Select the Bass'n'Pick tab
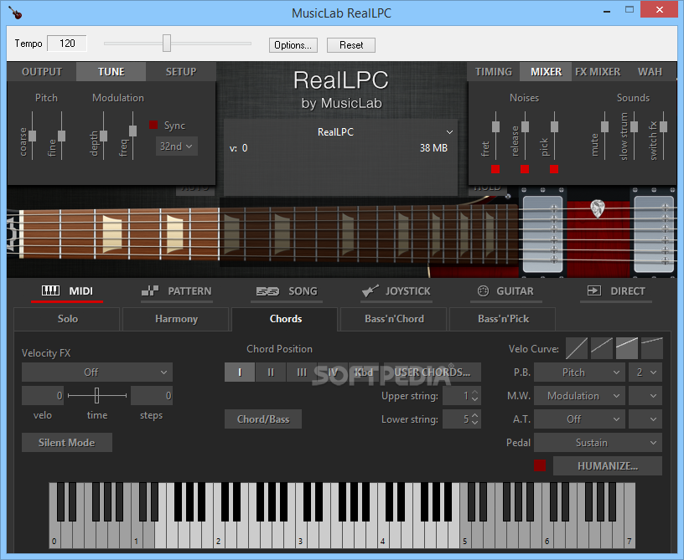This screenshot has width=684, height=560. [503, 319]
